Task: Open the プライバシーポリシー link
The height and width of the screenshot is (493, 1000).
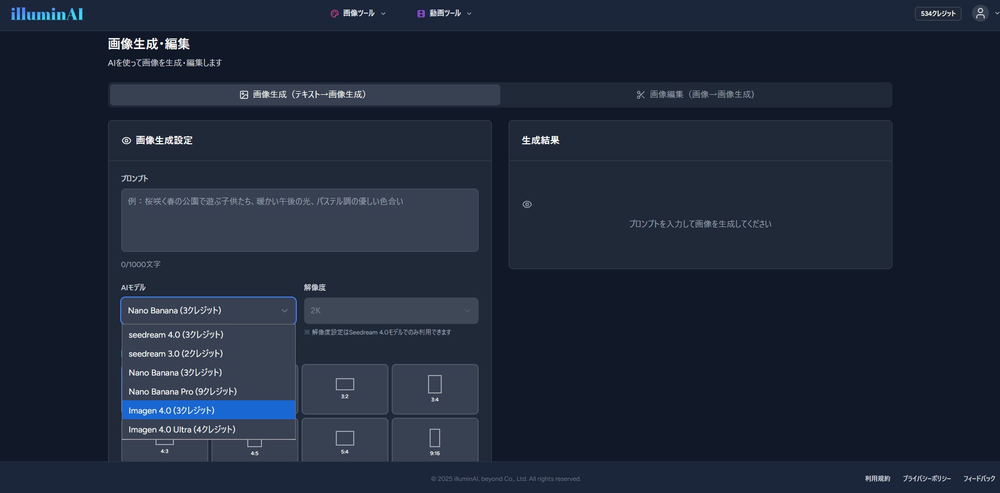Action: (927, 478)
